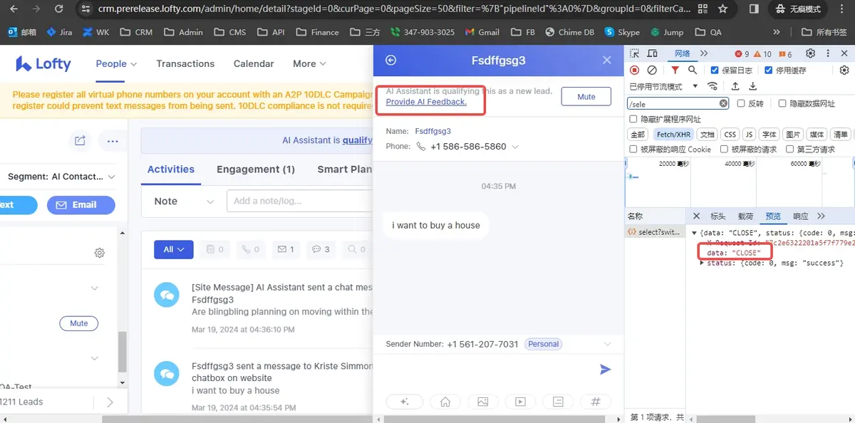Expand the Sender Number dropdown chevron

point(607,344)
